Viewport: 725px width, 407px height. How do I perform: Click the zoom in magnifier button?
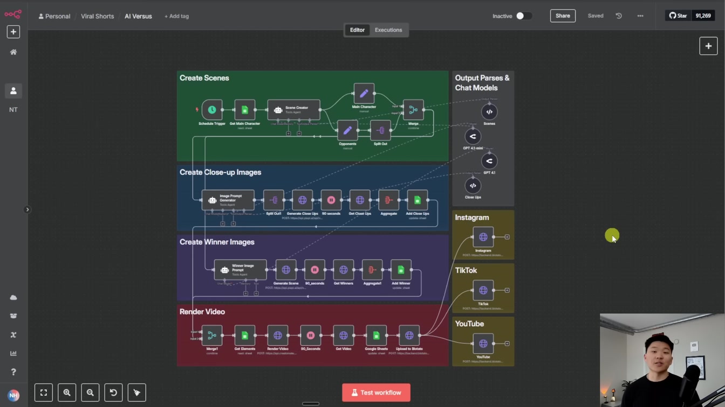pos(67,392)
